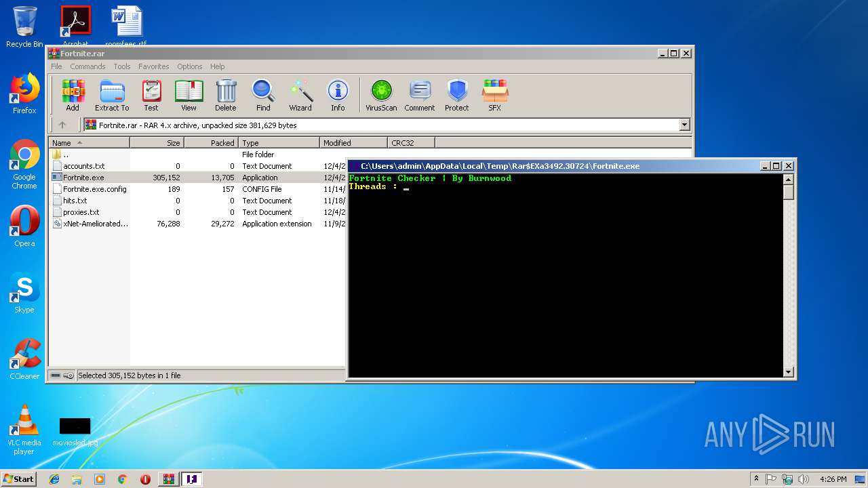Click the drive/key status bar icon
Screen dimensions: 868x488
62,375
